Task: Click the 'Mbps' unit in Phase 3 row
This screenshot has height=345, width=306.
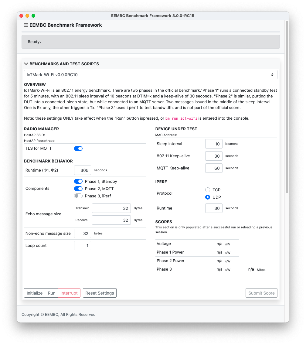Action: tap(261, 270)
